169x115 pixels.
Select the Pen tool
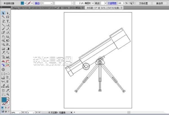(x=3, y=21)
